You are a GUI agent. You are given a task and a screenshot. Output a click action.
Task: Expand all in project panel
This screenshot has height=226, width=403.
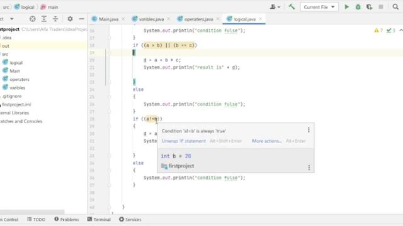[44, 19]
